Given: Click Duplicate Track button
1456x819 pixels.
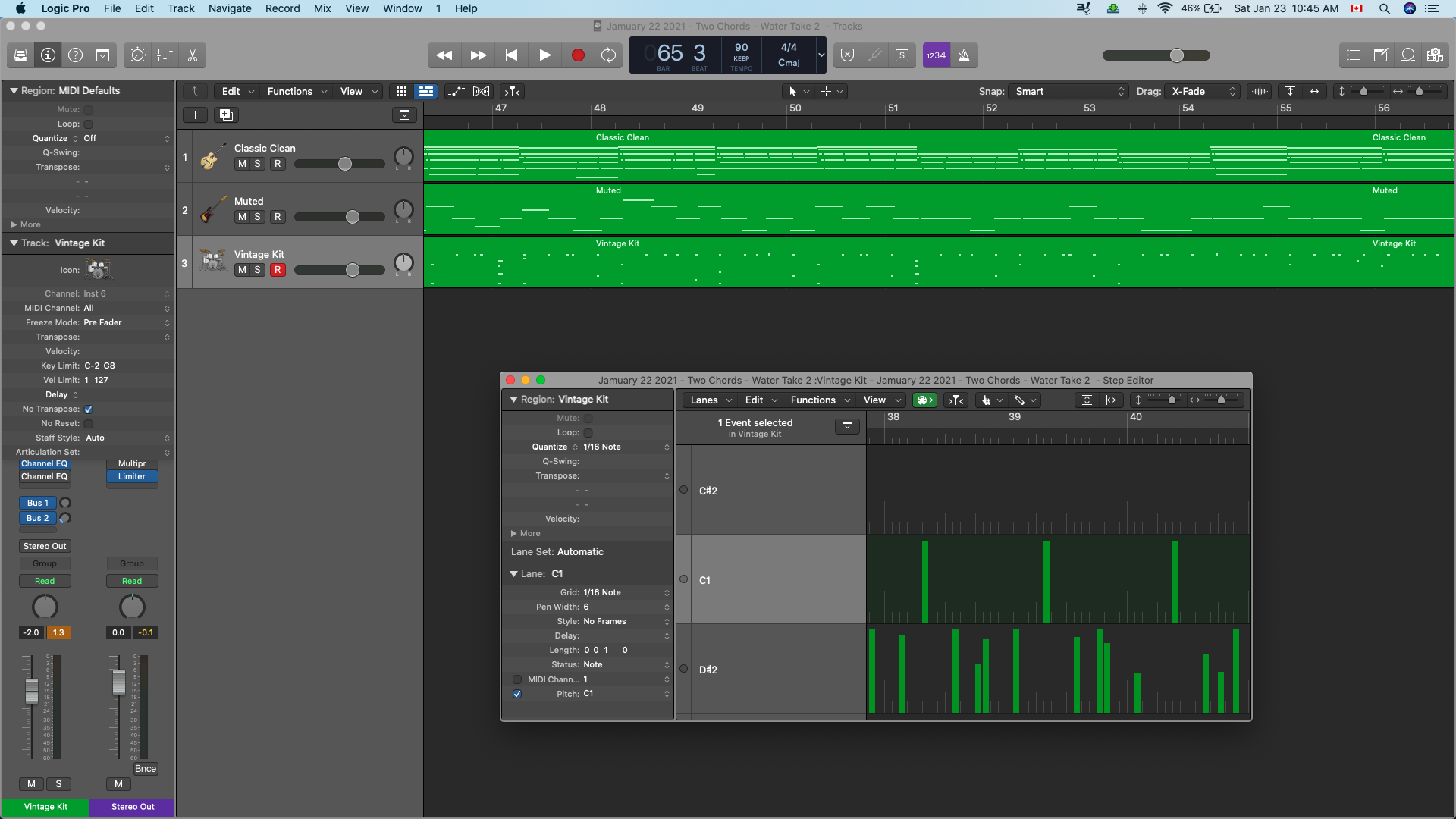Looking at the screenshot, I should [x=226, y=115].
